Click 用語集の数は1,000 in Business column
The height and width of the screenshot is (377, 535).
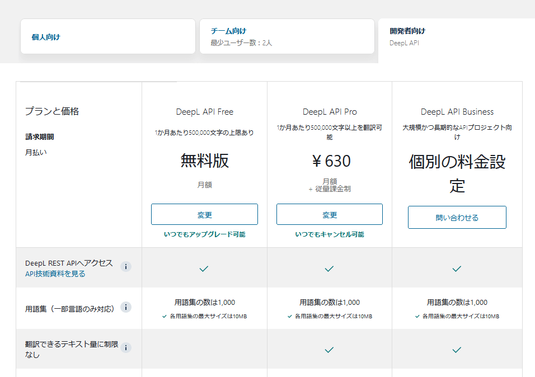click(457, 302)
